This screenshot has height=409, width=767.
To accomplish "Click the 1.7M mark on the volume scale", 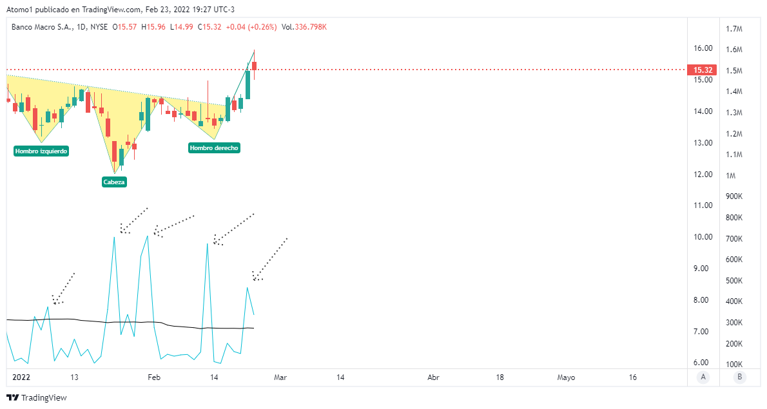I will point(735,29).
